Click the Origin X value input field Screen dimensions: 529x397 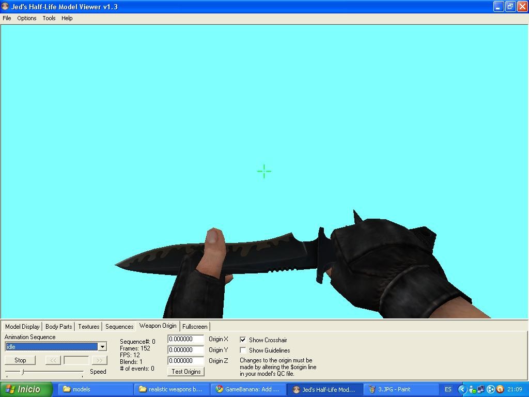click(185, 339)
